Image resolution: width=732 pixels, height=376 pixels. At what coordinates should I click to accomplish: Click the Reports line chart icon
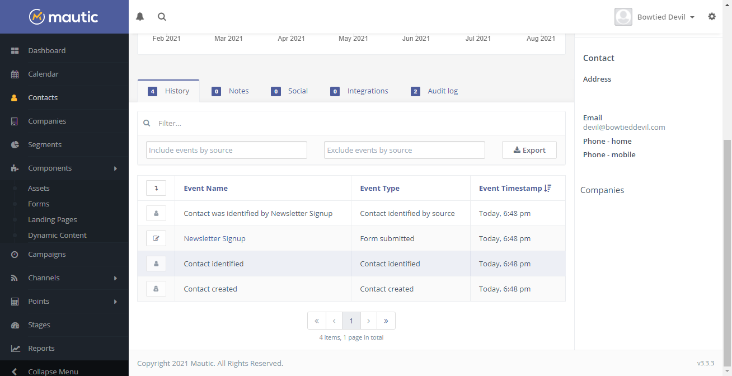pos(16,348)
